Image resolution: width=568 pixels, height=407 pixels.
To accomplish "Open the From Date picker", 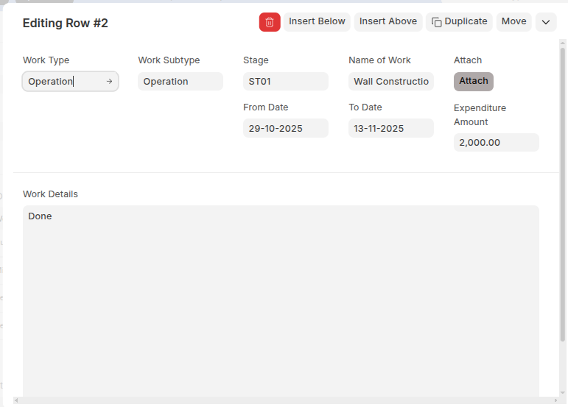I will [285, 129].
